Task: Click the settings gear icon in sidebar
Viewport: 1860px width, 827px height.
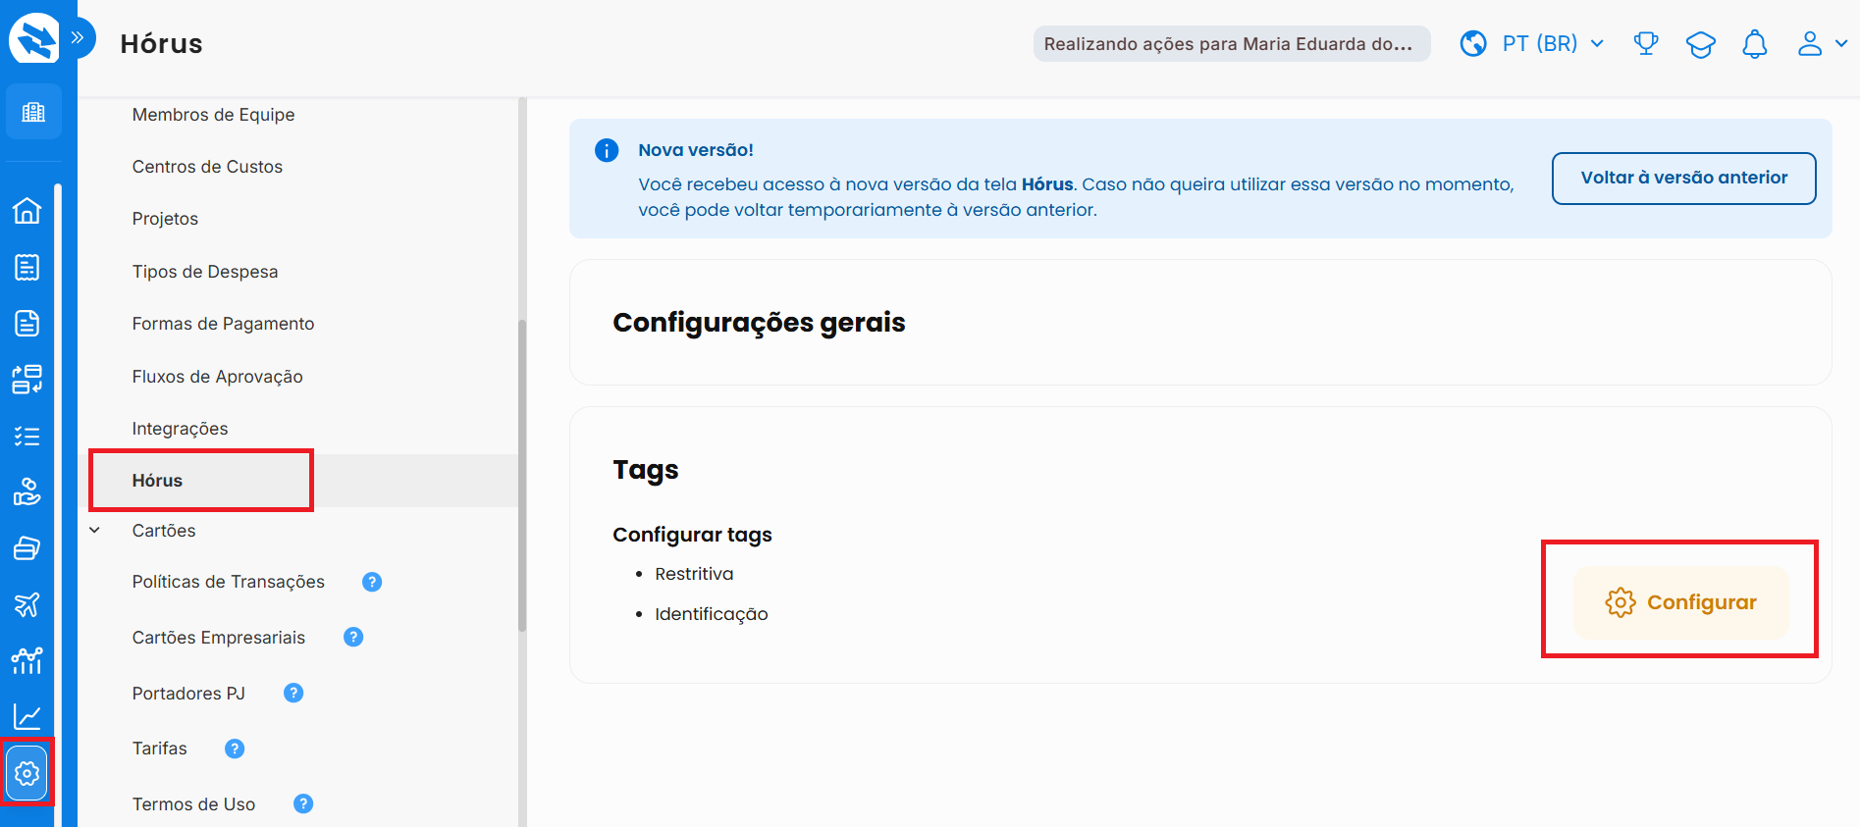Action: tap(27, 773)
